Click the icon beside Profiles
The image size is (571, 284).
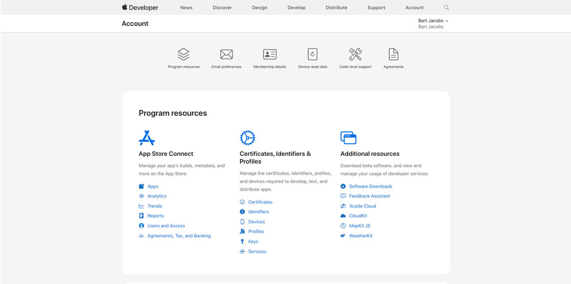click(242, 231)
